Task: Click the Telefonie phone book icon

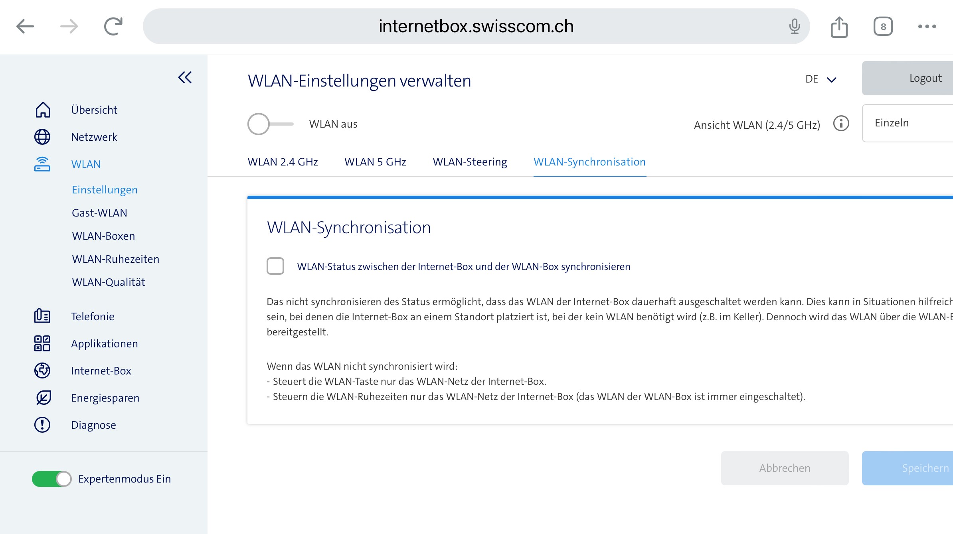Action: [42, 316]
